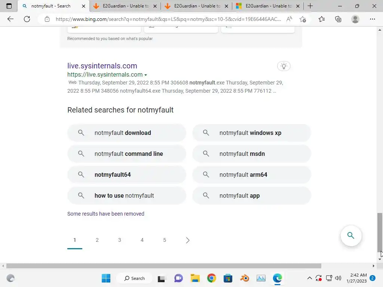Open File Explorer from taskbar
Image resolution: width=383 pixels, height=287 pixels.
195,278
